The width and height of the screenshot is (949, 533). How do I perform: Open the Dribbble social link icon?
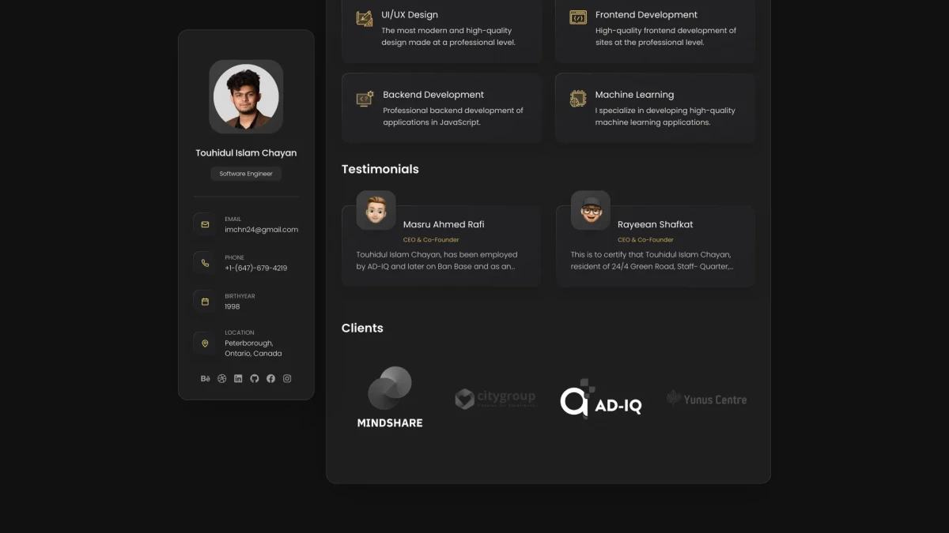[222, 378]
